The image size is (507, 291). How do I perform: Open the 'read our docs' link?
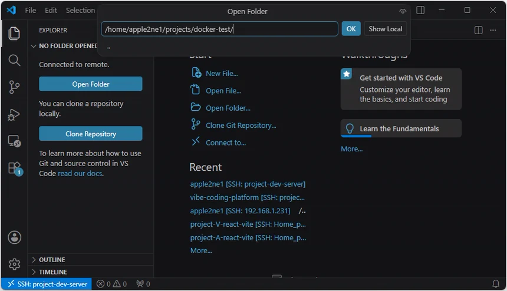pos(81,173)
